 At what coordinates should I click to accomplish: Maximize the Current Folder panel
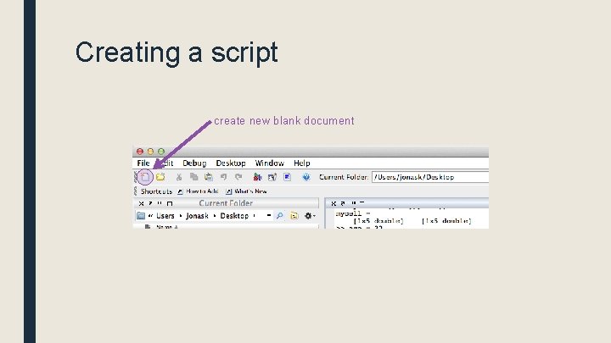coord(170,203)
